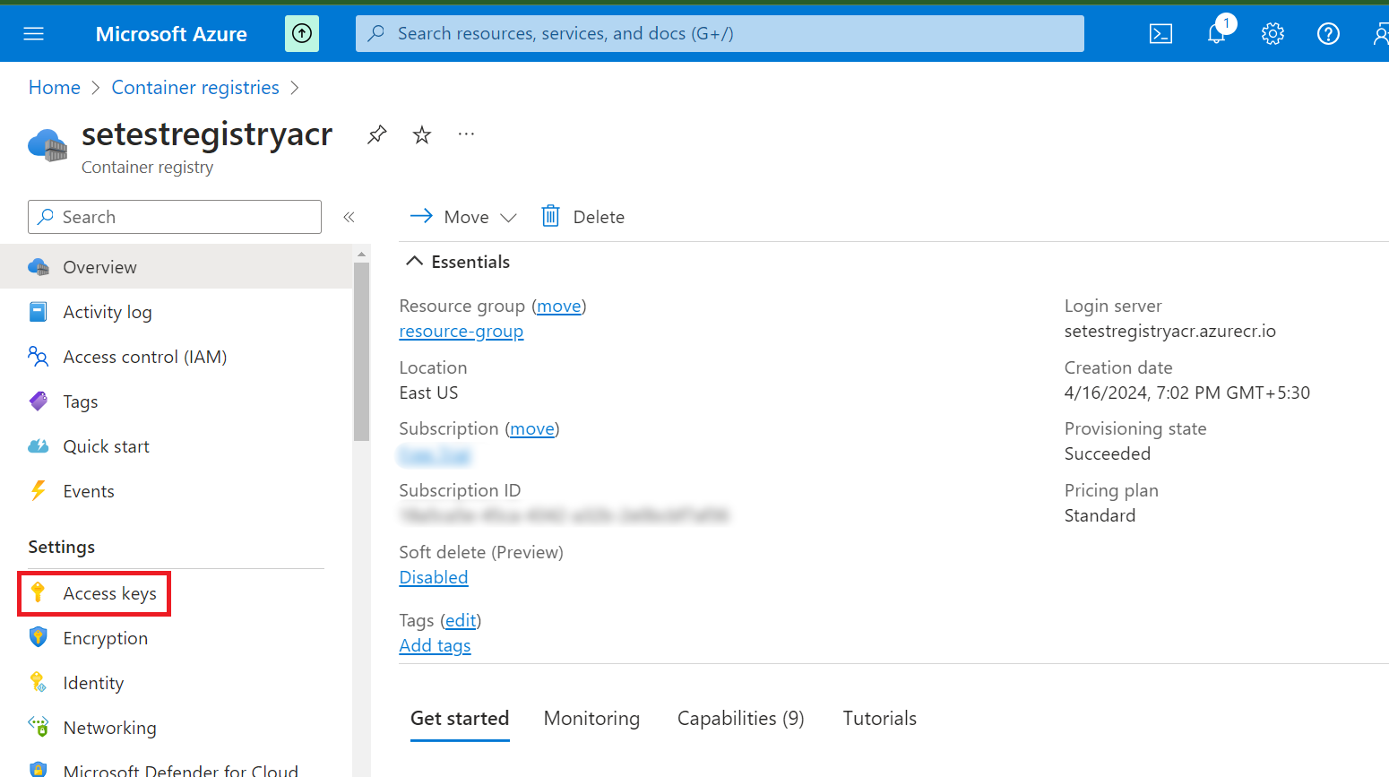This screenshot has height=777, width=1389.
Task: Click the Quick start cloud icon
Action: [39, 446]
